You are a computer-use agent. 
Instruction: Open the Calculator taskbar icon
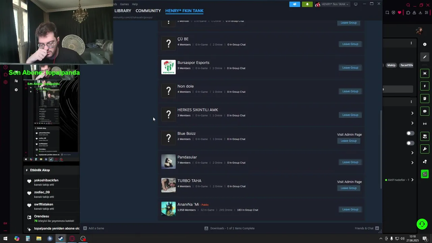tap(28, 239)
